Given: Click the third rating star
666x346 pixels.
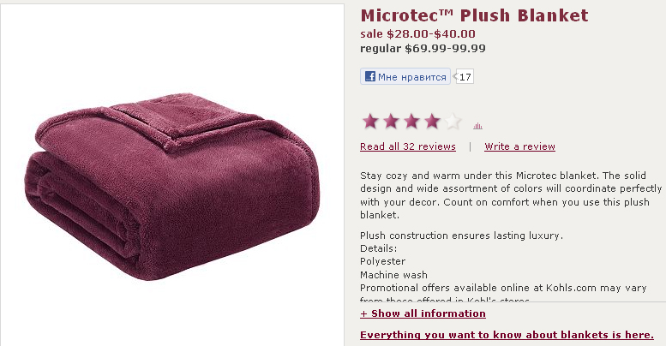Looking at the screenshot, I should [411, 122].
